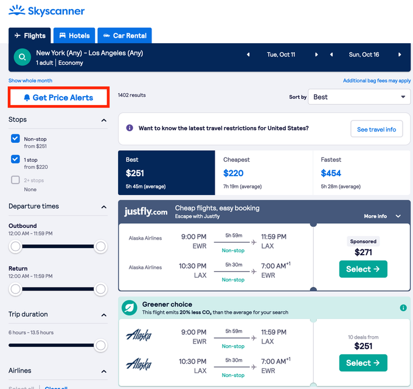Viewport: 413px width, 389px height.
Task: Click the '10 deals from' text
Action: (363, 337)
